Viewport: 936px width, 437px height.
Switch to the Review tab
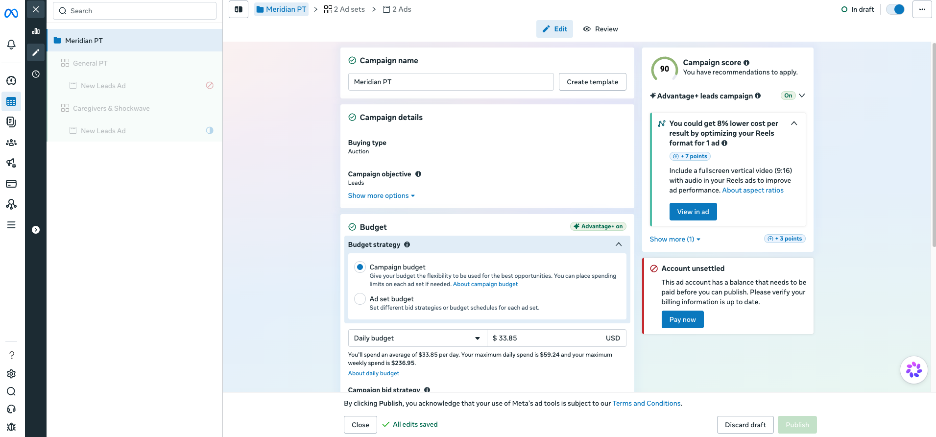[x=600, y=29]
